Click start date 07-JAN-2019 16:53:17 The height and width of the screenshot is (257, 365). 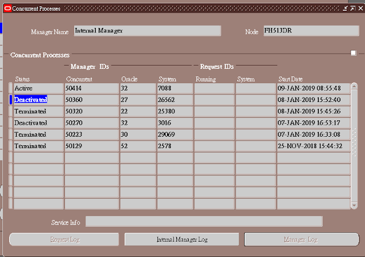click(x=314, y=123)
